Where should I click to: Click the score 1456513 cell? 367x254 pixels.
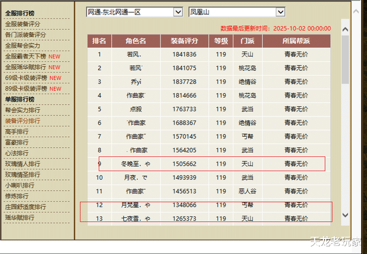[185, 191]
